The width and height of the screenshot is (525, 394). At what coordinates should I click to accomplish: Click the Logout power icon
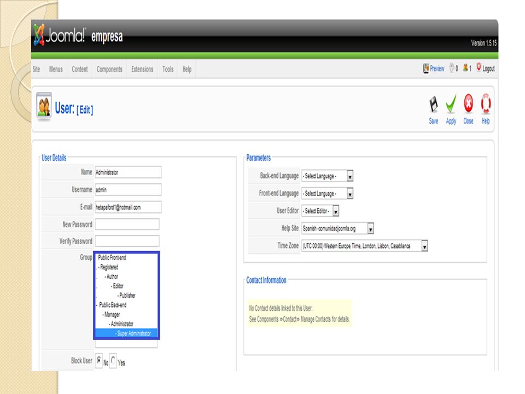point(479,67)
